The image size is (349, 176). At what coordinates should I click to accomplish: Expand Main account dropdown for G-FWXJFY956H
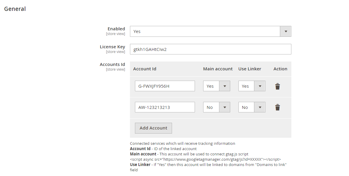[x=216, y=86]
